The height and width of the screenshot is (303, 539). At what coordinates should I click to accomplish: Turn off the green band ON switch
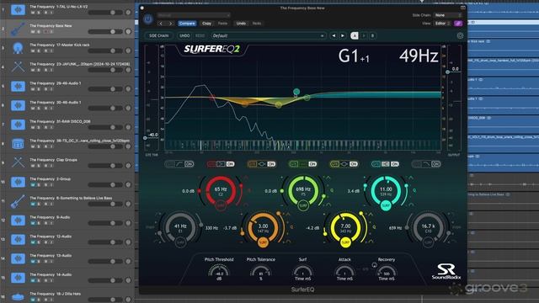click(312, 164)
